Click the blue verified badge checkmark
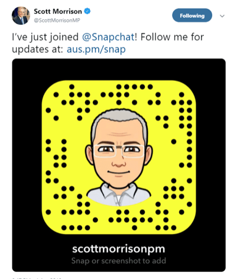Image resolution: width=240 pixels, height=279 pixels. 87,11
